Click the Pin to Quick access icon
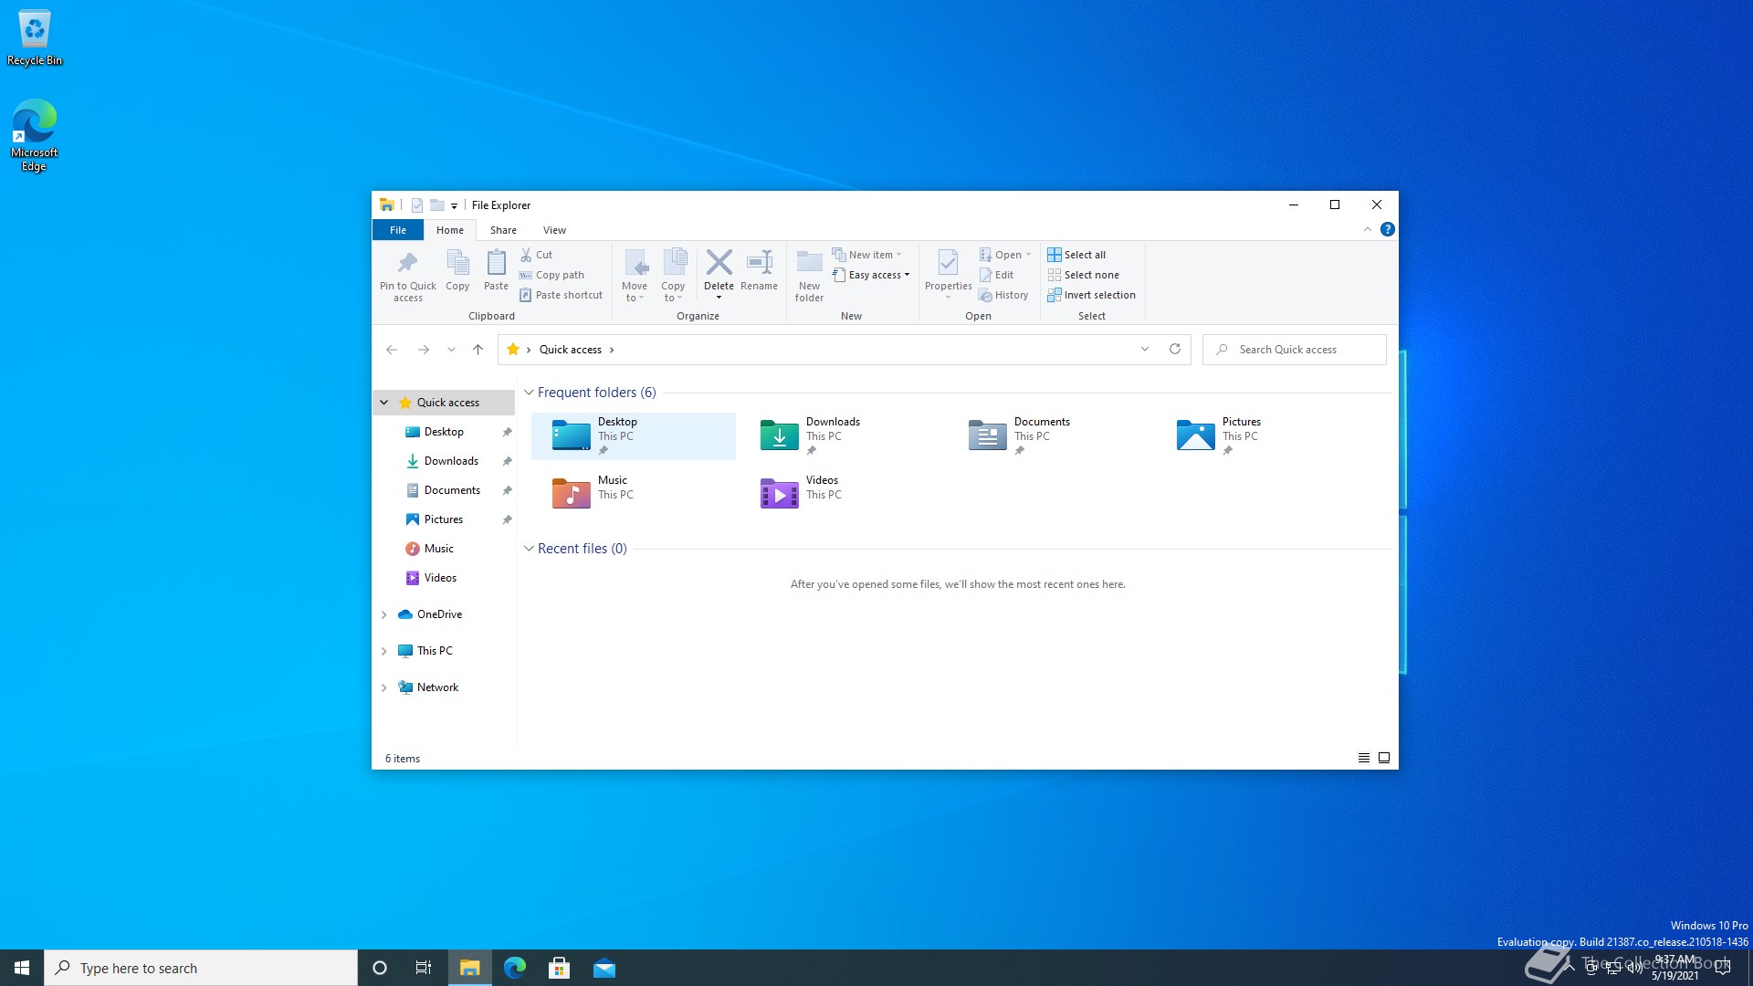Screen dimensions: 1753x986 tap(407, 265)
